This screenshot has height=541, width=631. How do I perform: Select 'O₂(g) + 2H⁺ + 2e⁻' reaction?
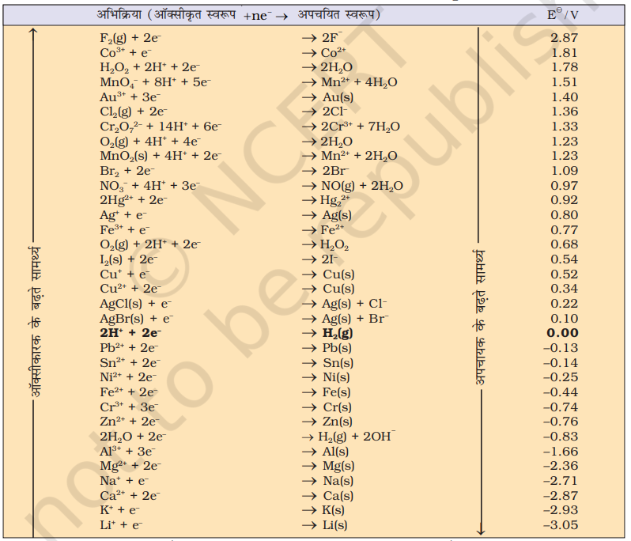coord(150,244)
